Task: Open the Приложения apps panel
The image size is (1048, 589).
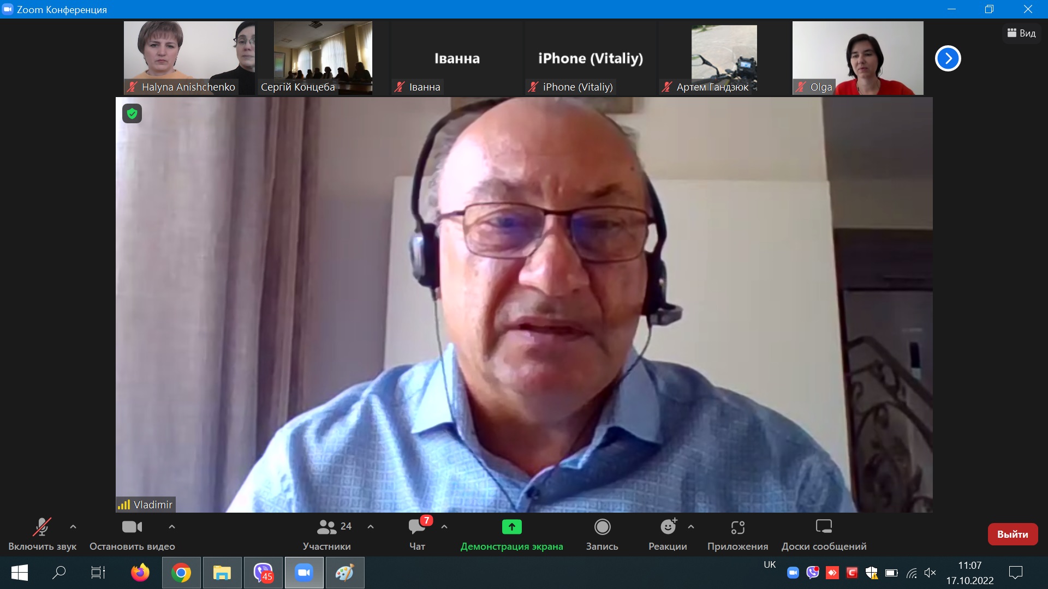Action: click(737, 534)
